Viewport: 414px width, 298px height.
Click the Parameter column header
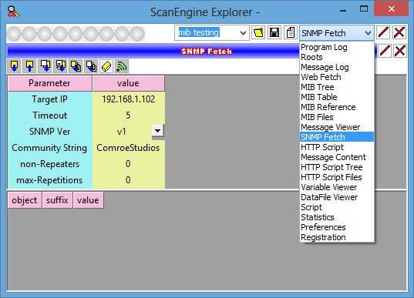pyautogui.click(x=49, y=83)
